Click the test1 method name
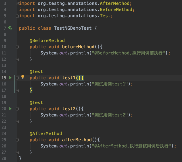 tap(69, 78)
